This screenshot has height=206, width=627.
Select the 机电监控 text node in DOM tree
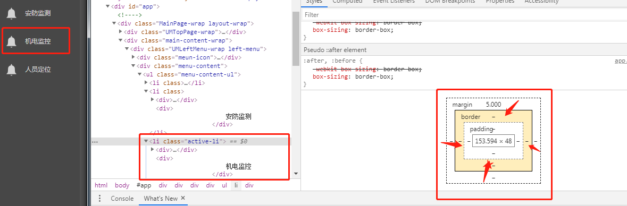tap(238, 166)
